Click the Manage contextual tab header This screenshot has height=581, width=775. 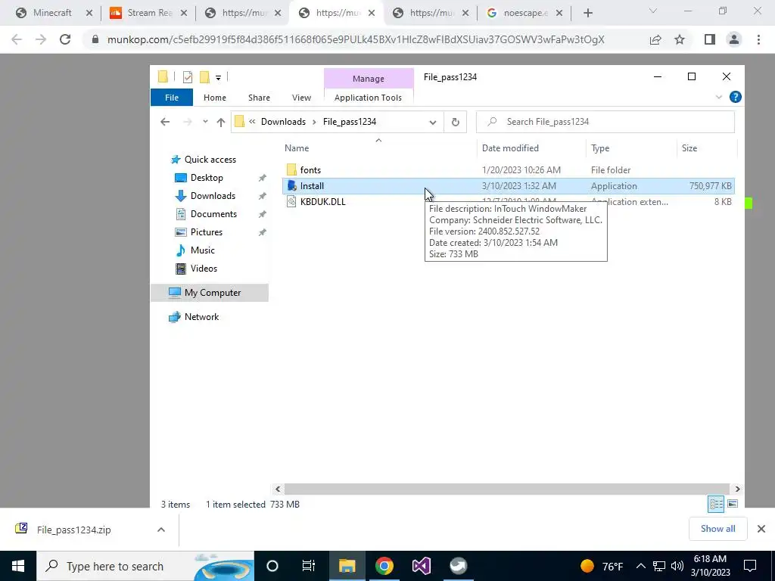(369, 79)
